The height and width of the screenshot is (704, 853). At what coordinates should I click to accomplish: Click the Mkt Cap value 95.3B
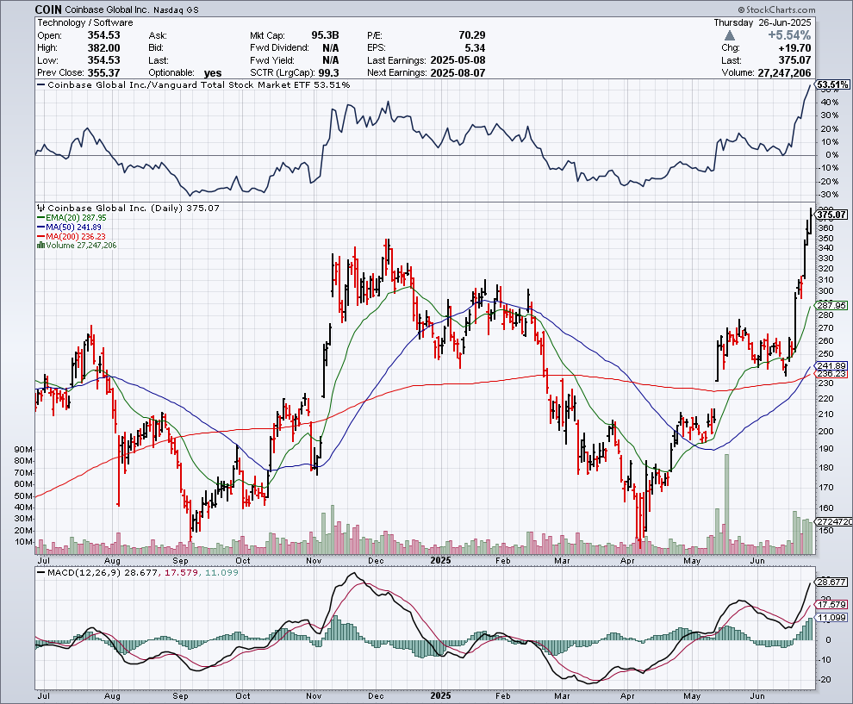[x=325, y=34]
